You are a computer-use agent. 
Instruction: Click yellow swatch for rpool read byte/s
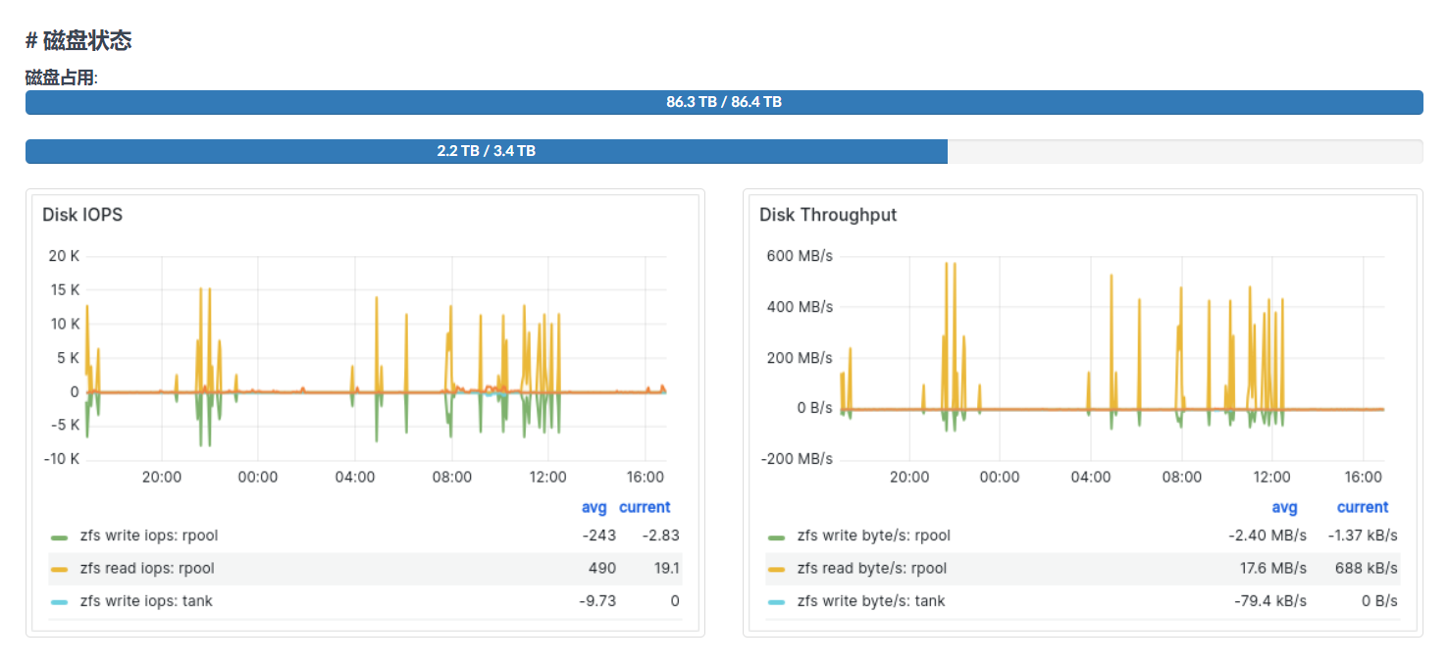point(777,570)
